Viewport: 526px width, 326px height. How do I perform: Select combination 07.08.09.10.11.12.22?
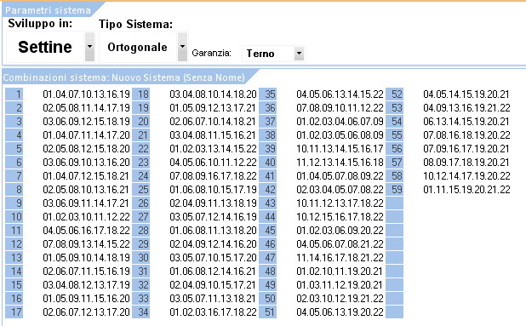click(x=340, y=108)
